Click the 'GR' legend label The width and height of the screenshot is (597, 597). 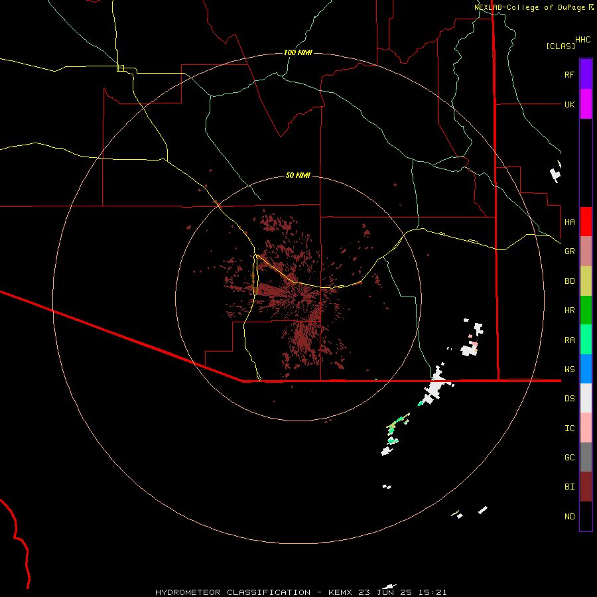569,251
